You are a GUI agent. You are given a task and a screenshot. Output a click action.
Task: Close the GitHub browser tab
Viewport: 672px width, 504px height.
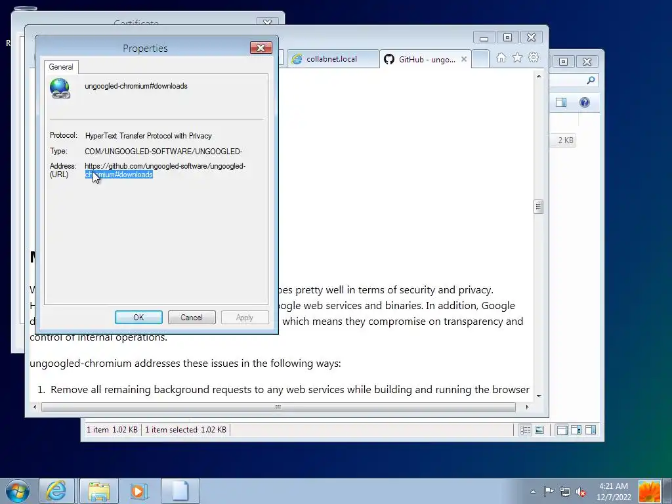464,59
